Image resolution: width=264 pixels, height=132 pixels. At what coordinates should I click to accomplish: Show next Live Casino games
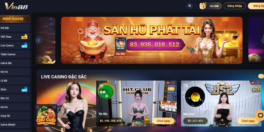(261, 76)
